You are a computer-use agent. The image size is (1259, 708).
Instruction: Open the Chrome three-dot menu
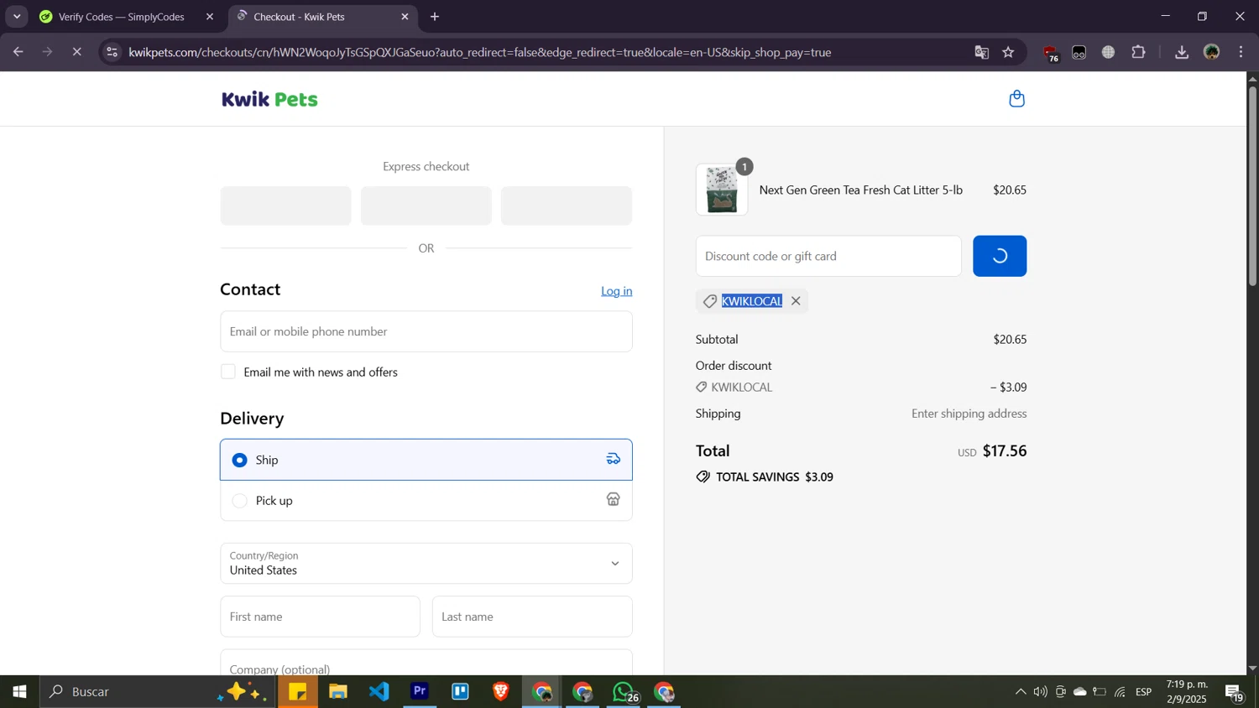1241,52
